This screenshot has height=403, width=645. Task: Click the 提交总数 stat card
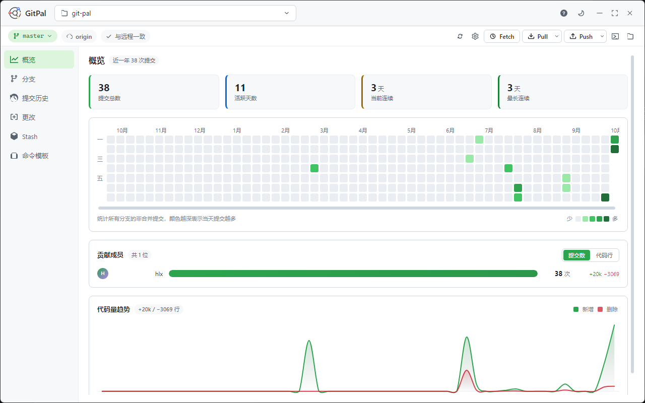tap(154, 92)
